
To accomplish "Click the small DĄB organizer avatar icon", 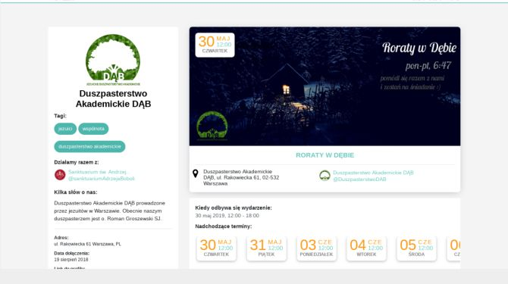I will point(325,176).
